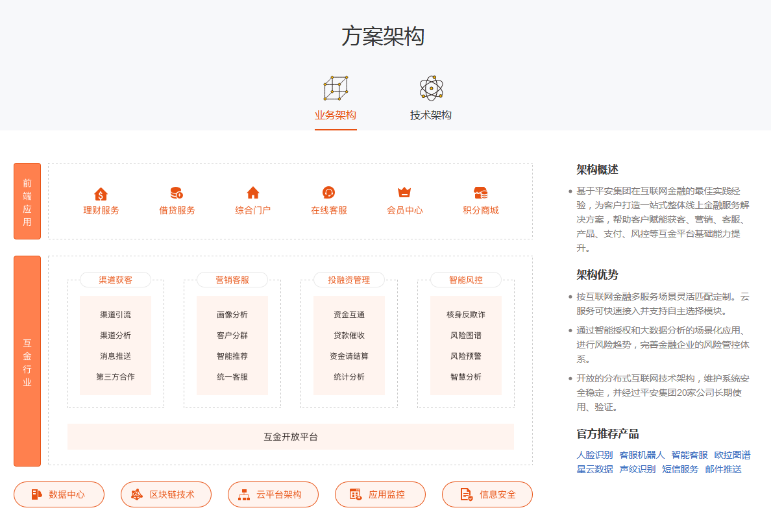Image resolution: width=771 pixels, height=523 pixels.
Task: Click the 数据中心 label in its pill button
Action: (x=67, y=494)
